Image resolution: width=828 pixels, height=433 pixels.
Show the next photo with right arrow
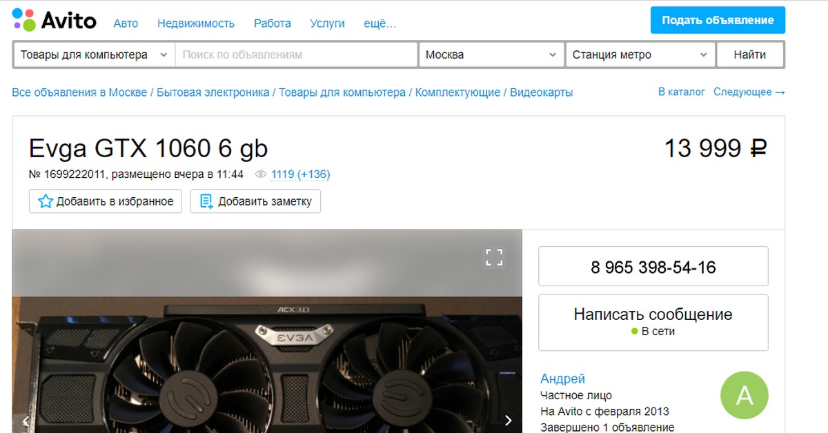click(x=509, y=421)
